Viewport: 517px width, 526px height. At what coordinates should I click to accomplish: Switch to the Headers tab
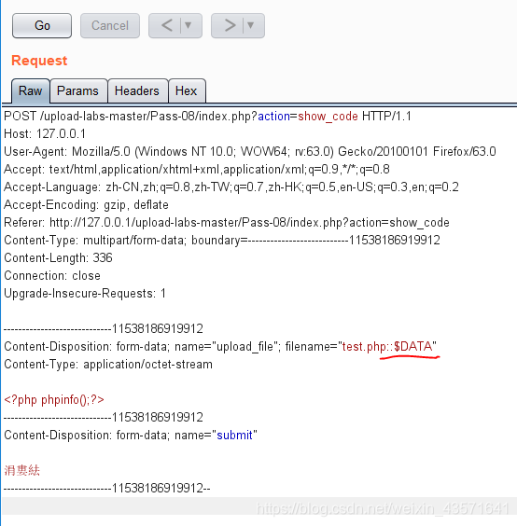pos(137,90)
